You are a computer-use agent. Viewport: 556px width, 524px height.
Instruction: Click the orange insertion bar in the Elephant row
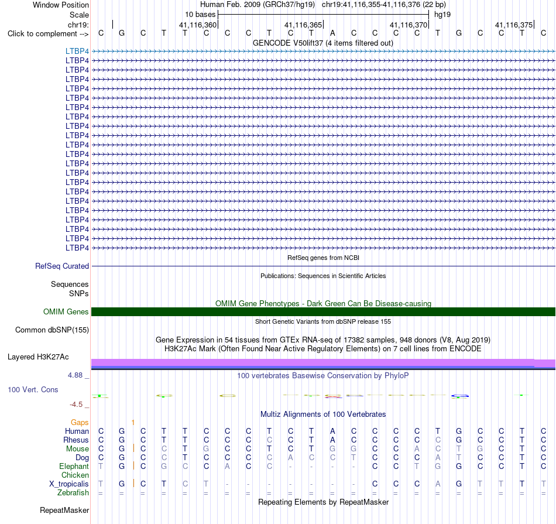[x=133, y=465]
